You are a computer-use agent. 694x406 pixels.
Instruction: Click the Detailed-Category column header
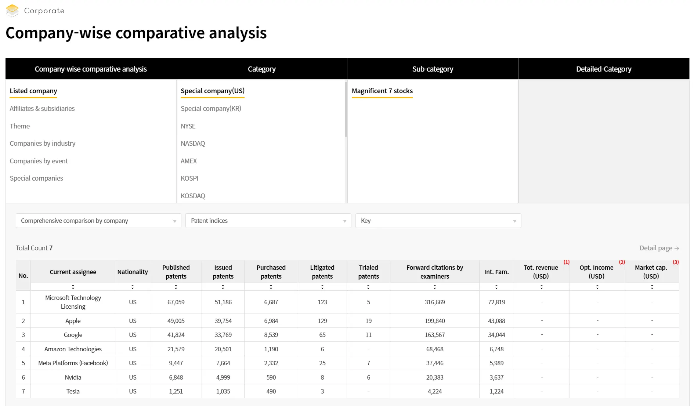pyautogui.click(x=604, y=69)
